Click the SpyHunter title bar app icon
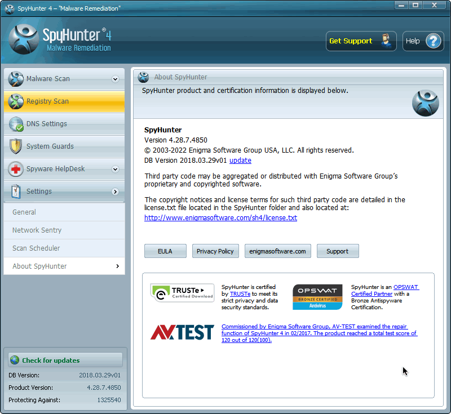This screenshot has width=451, height=414. coord(10,8)
